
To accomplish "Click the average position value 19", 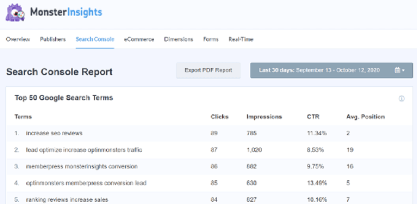I will point(350,150).
